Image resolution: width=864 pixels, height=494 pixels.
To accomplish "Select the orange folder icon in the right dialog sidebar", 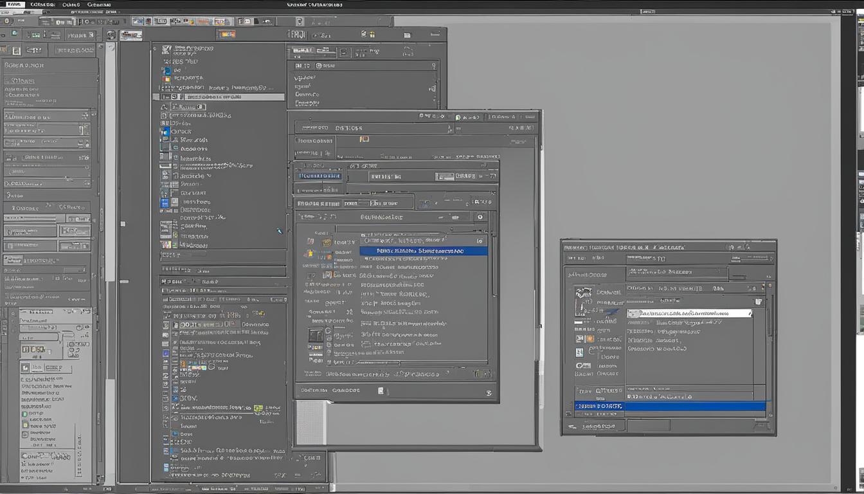I will tap(589, 338).
